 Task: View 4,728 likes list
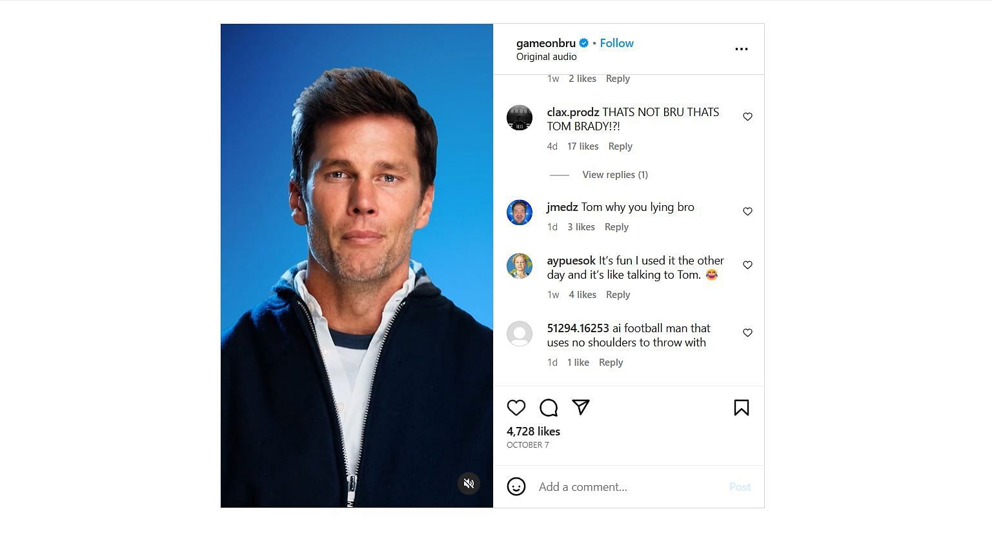(x=533, y=432)
